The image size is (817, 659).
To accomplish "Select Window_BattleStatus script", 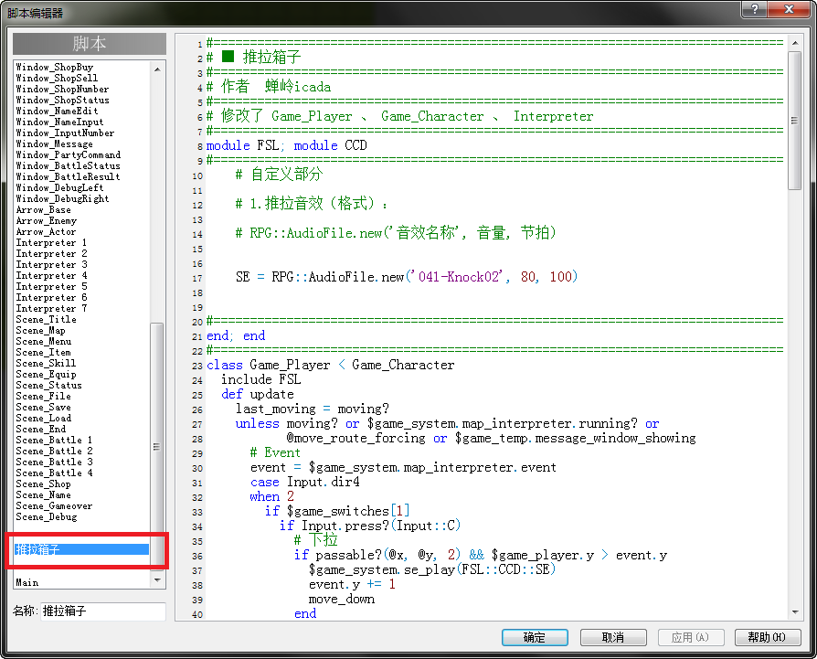I will tap(68, 166).
